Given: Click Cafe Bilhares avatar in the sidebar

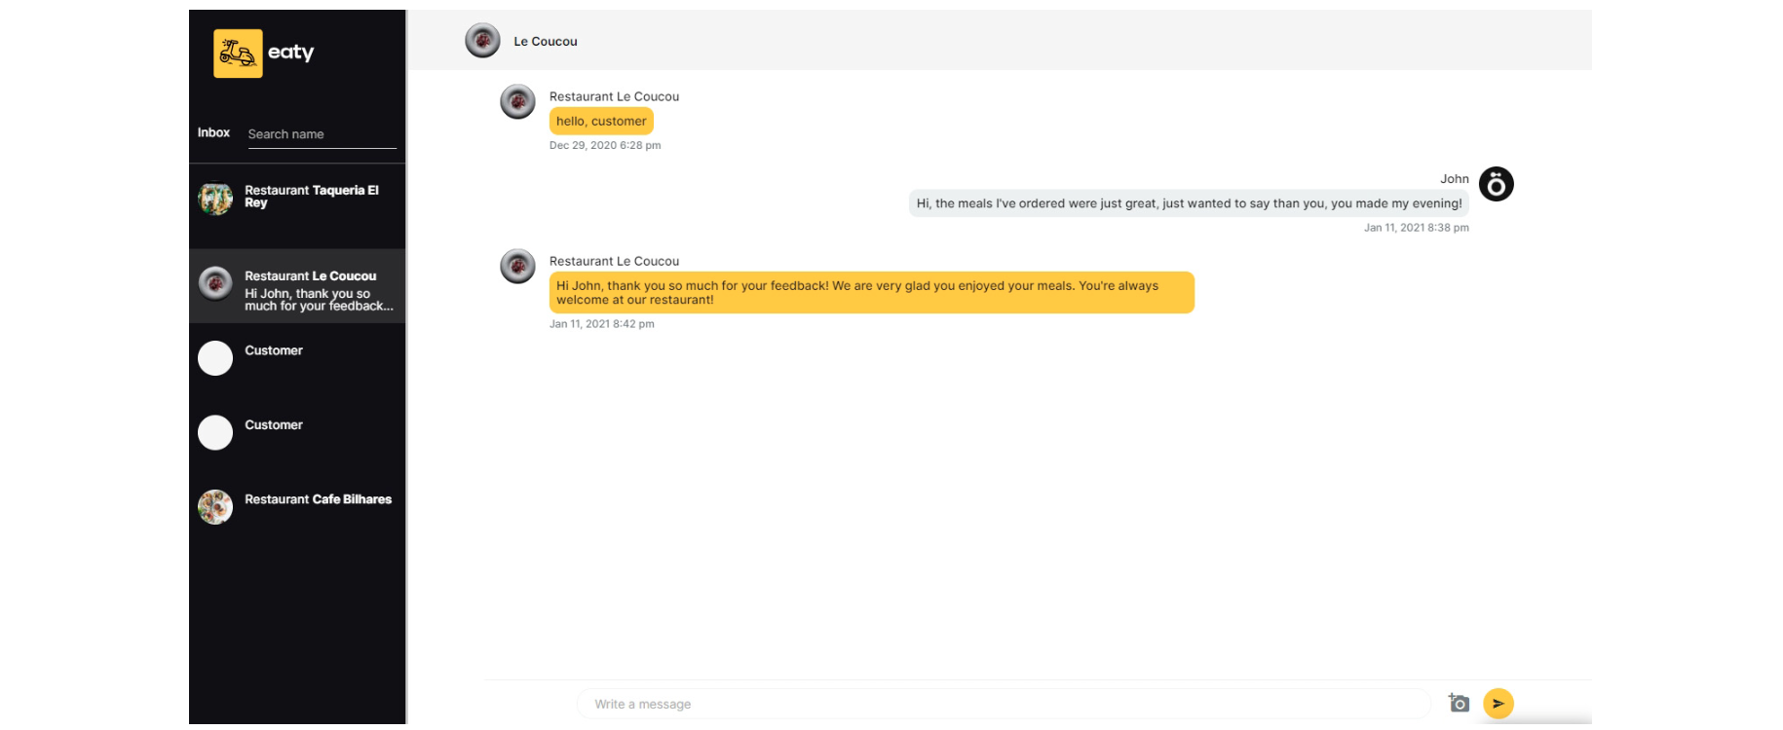Looking at the screenshot, I should point(215,506).
